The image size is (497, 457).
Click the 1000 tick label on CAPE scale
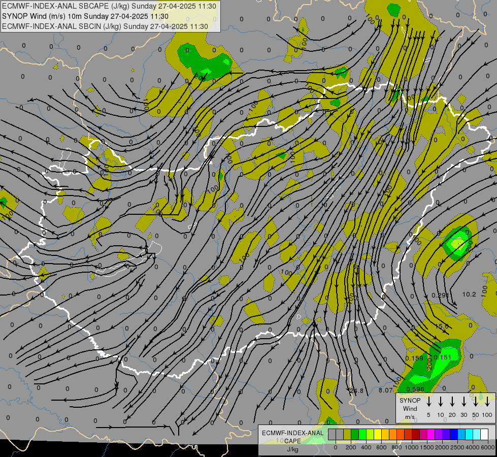411,447
